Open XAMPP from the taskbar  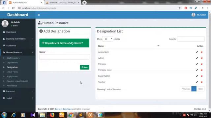[90, 115]
